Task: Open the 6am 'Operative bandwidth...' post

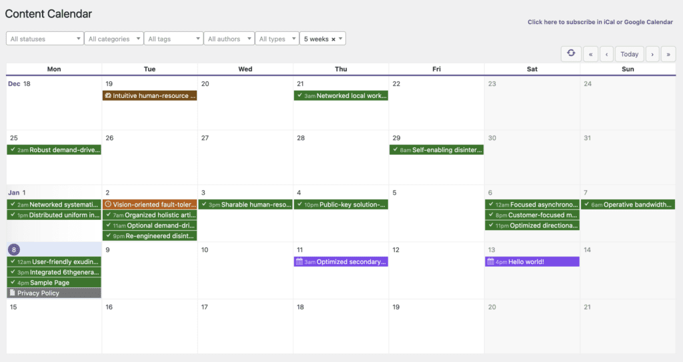Action: pyautogui.click(x=628, y=204)
